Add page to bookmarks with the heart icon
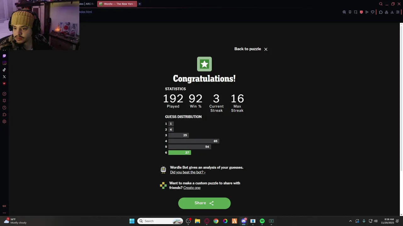Screen dimensions: 403x226 coord(372,12)
